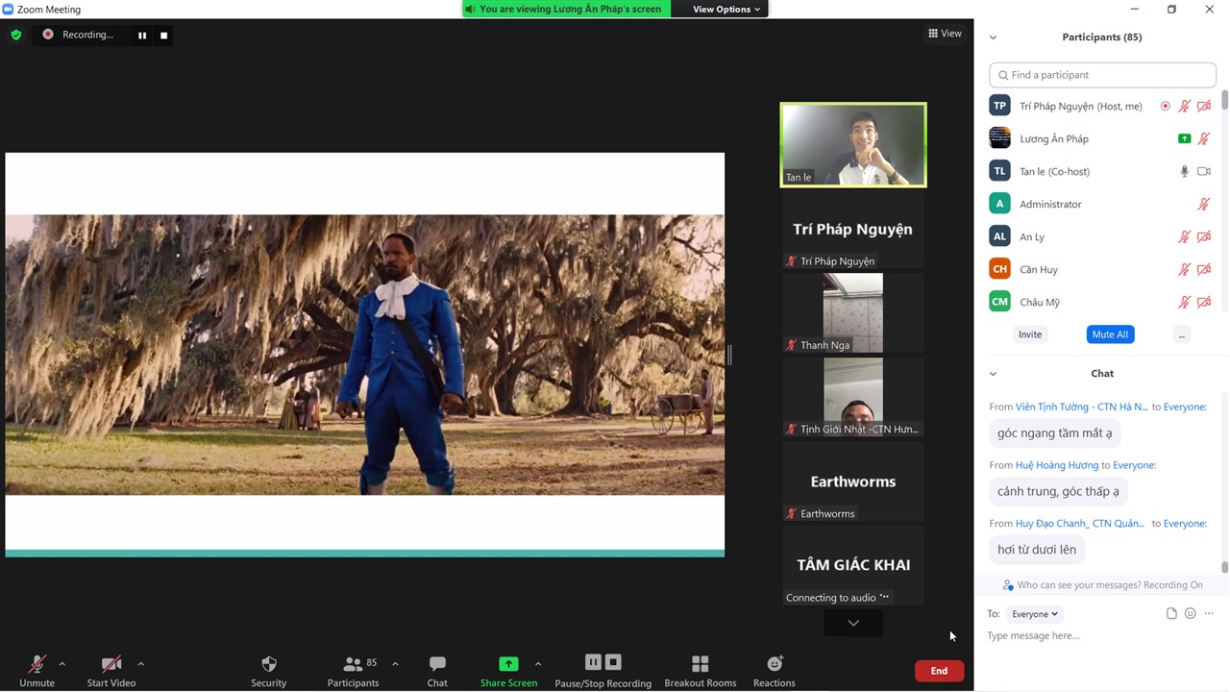1230x692 pixels.
Task: Collapse the Participants panel chevron
Action: coord(993,37)
